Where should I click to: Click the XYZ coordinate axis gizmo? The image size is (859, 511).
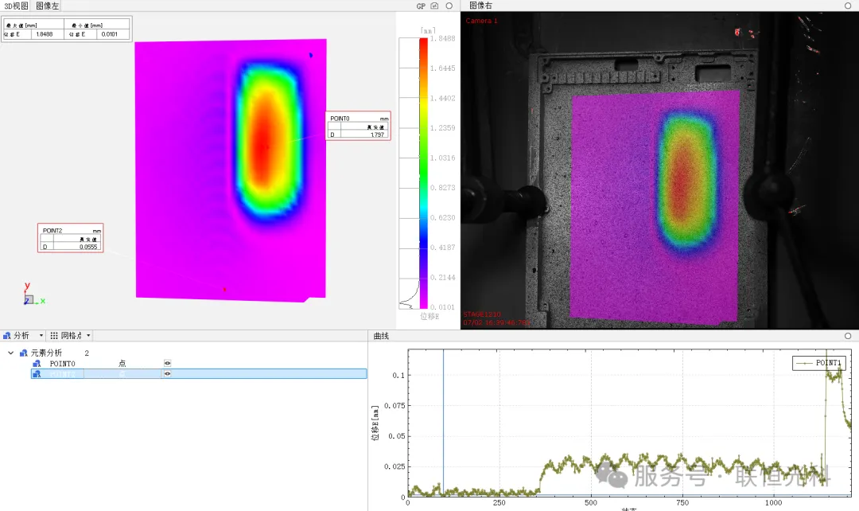(x=30, y=296)
